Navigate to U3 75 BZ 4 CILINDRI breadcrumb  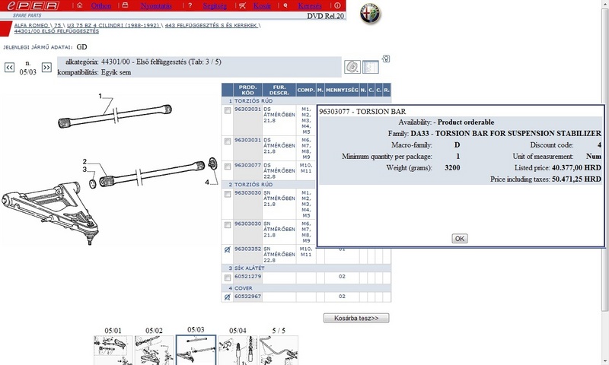pos(113,25)
